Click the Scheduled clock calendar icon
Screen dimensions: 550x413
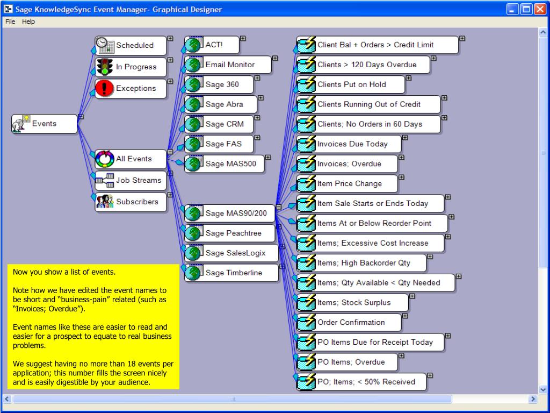105,45
